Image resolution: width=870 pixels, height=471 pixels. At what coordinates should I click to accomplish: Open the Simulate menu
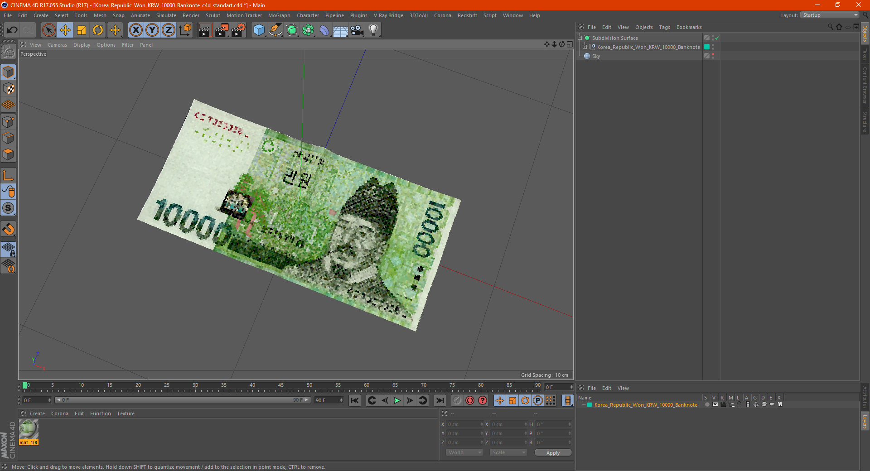[x=166, y=15]
